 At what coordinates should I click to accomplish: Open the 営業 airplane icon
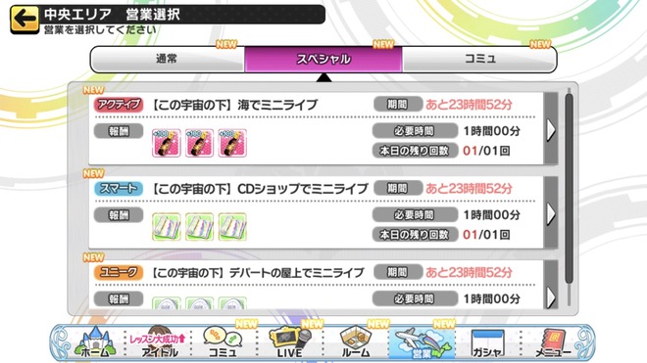point(422,341)
